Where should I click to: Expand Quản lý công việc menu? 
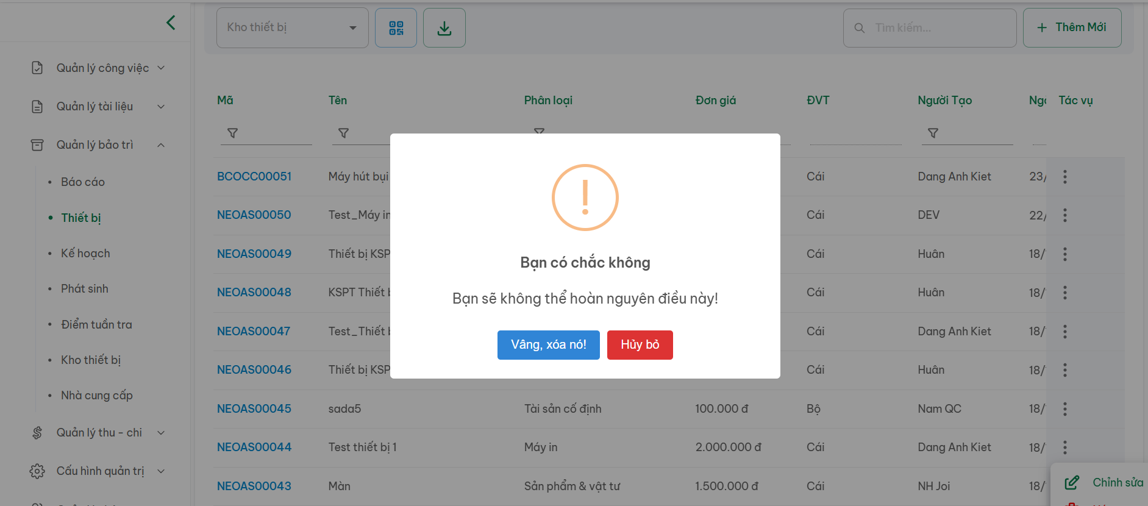click(98, 68)
